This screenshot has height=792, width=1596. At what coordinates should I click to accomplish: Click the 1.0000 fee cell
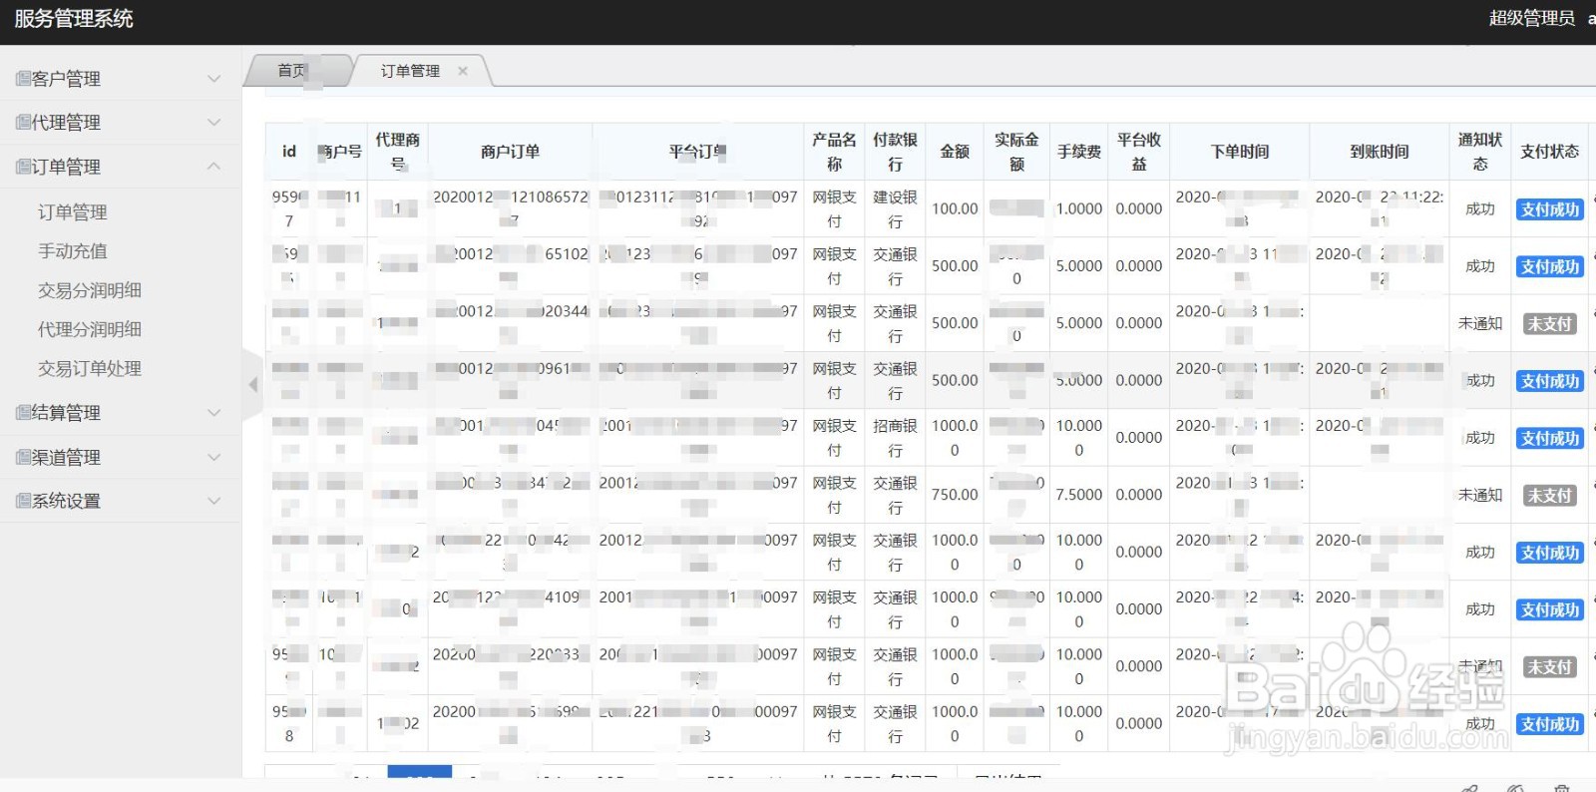1079,209
